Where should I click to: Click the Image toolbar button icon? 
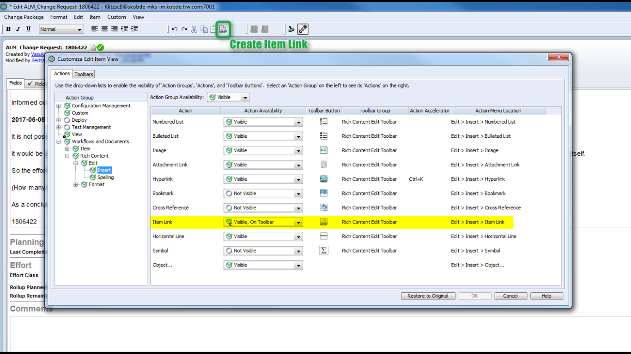click(x=324, y=150)
